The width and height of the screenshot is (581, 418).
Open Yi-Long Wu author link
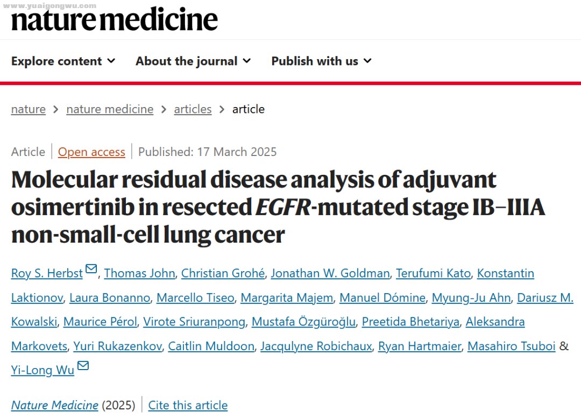coord(42,370)
